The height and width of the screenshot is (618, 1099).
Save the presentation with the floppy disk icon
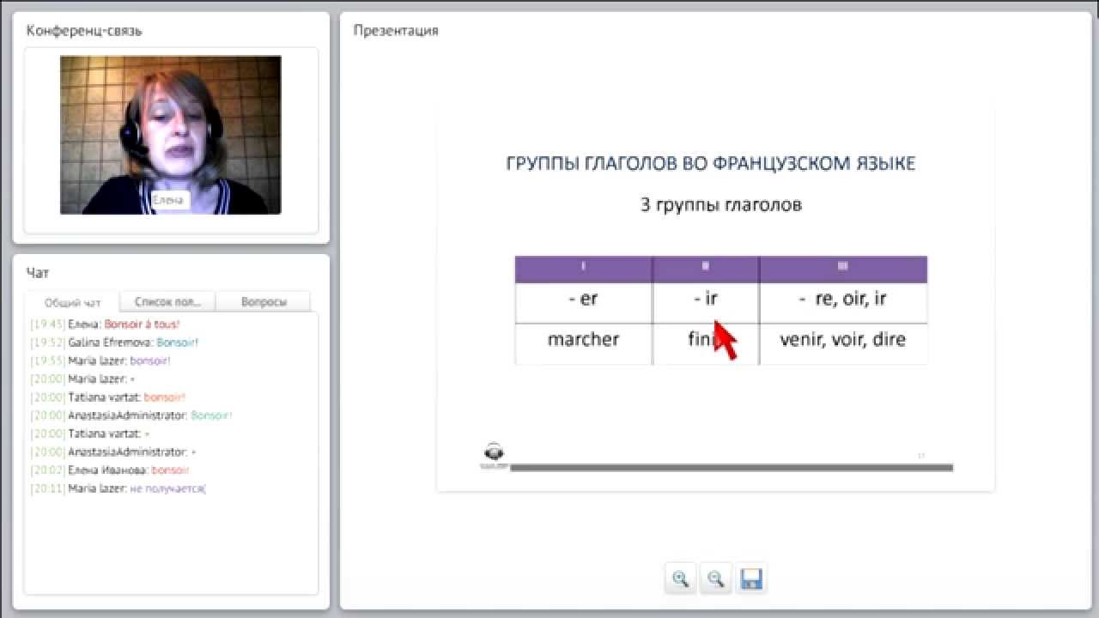coord(750,579)
